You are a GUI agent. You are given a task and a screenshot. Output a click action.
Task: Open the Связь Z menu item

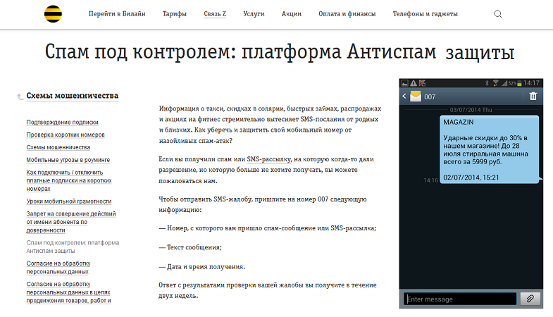click(x=215, y=14)
